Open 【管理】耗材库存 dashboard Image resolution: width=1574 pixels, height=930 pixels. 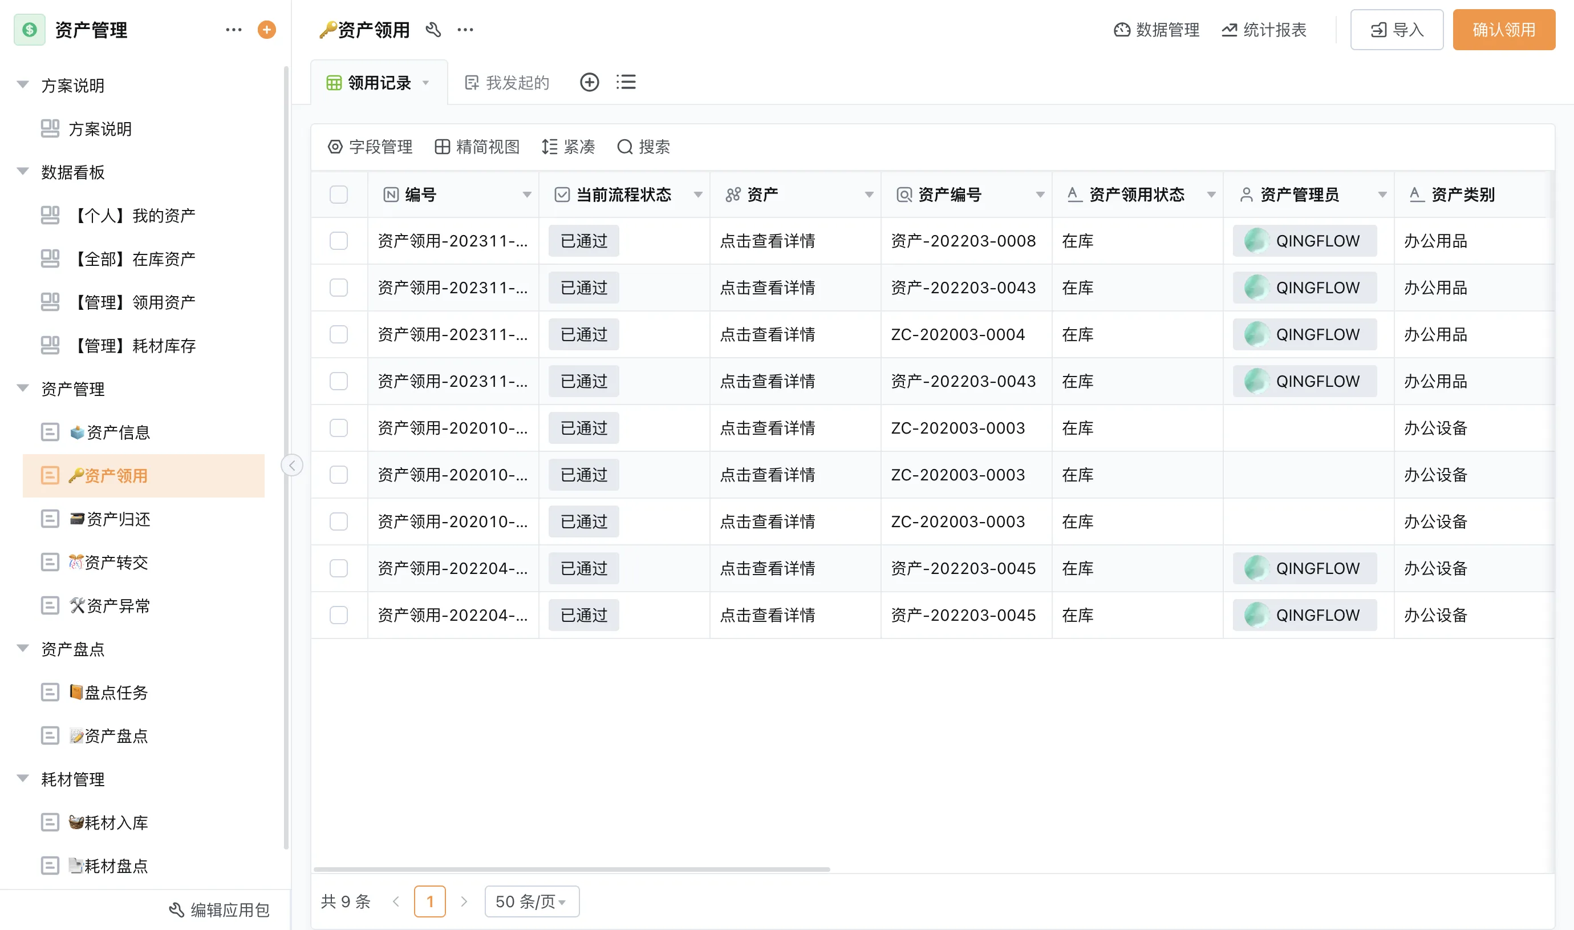144,345
